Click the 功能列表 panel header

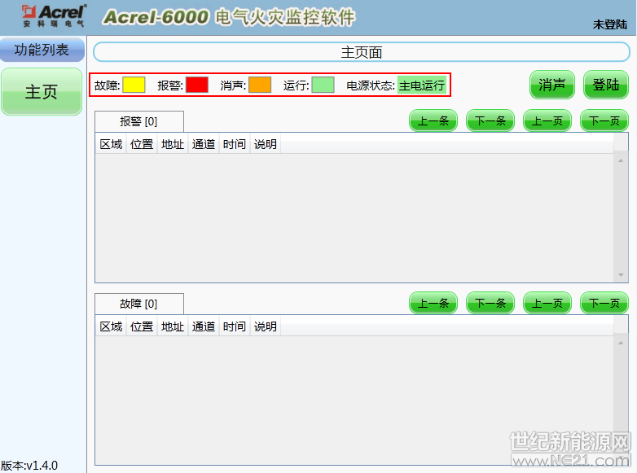tap(42, 50)
